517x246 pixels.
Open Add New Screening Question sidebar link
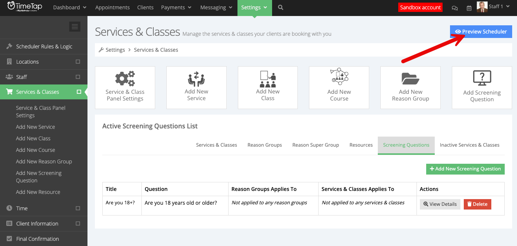point(39,177)
